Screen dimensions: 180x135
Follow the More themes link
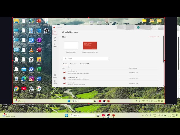coord(154,37)
